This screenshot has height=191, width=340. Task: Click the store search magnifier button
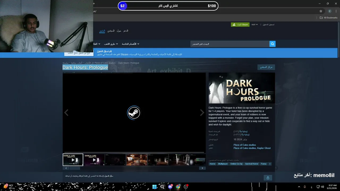[x=272, y=44]
